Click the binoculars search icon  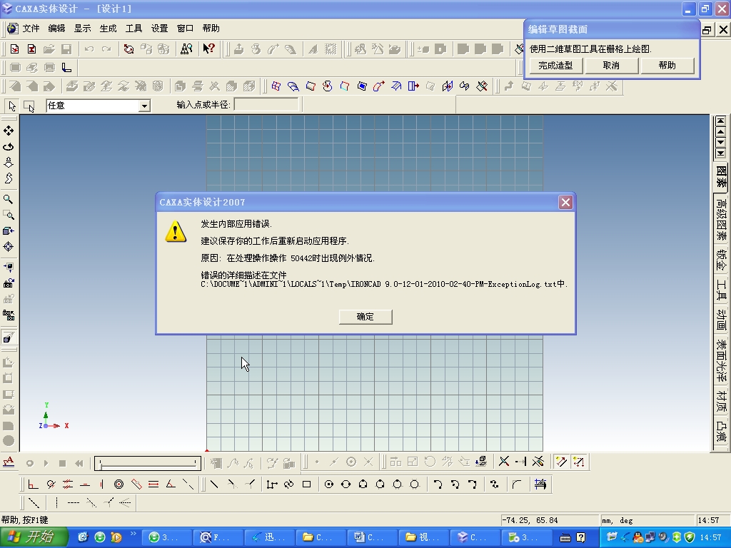tap(186, 49)
